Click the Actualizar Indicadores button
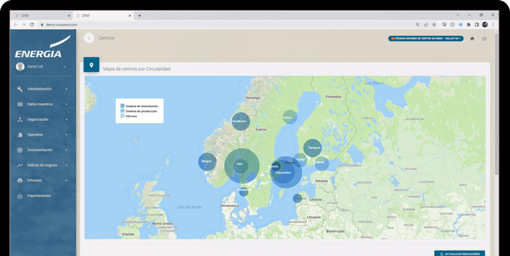The height and width of the screenshot is (256, 510). pos(459,254)
